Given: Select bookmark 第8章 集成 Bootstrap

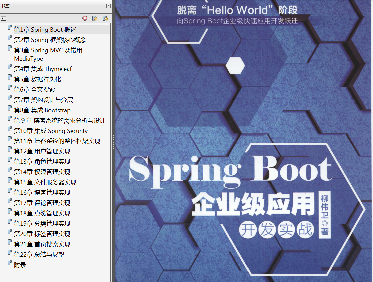Looking at the screenshot, I should click(42, 110).
